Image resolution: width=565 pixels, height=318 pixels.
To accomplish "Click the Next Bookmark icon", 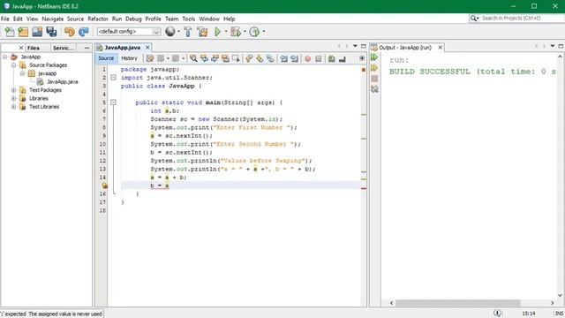I will click(x=260, y=58).
